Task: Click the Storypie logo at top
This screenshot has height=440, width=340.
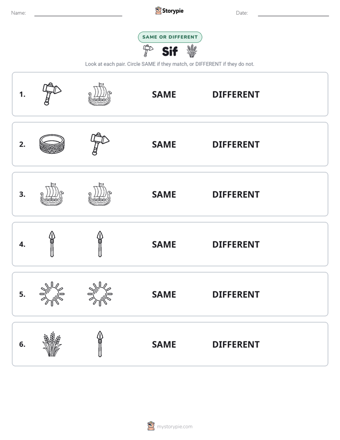Action: [x=169, y=10]
